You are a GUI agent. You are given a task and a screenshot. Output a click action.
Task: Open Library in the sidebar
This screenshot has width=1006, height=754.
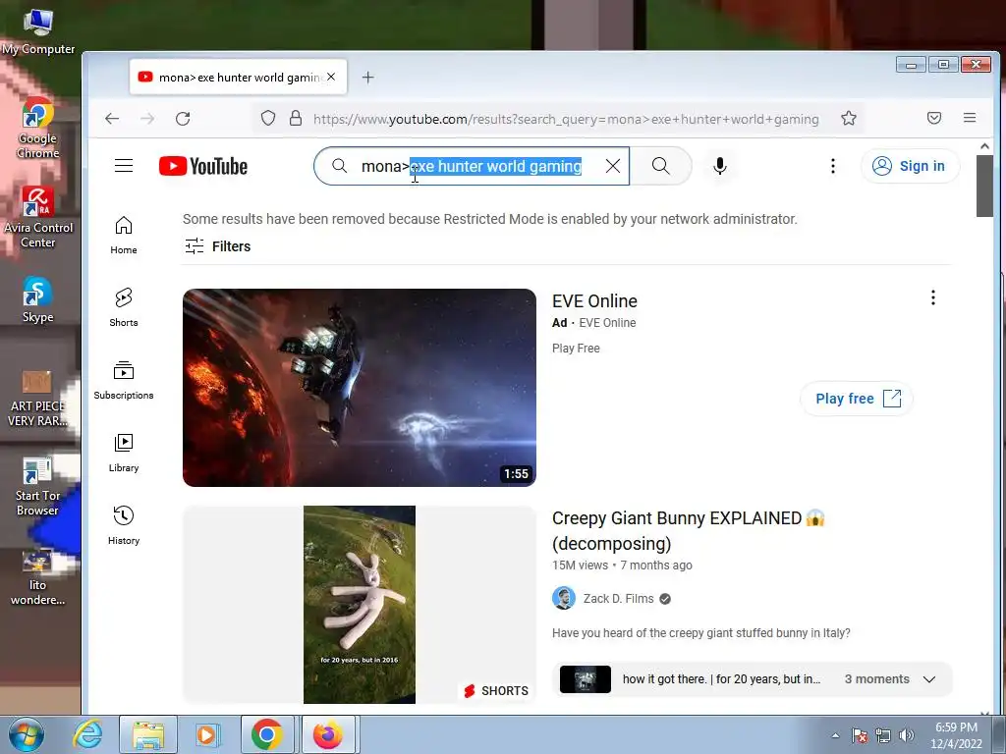click(124, 453)
